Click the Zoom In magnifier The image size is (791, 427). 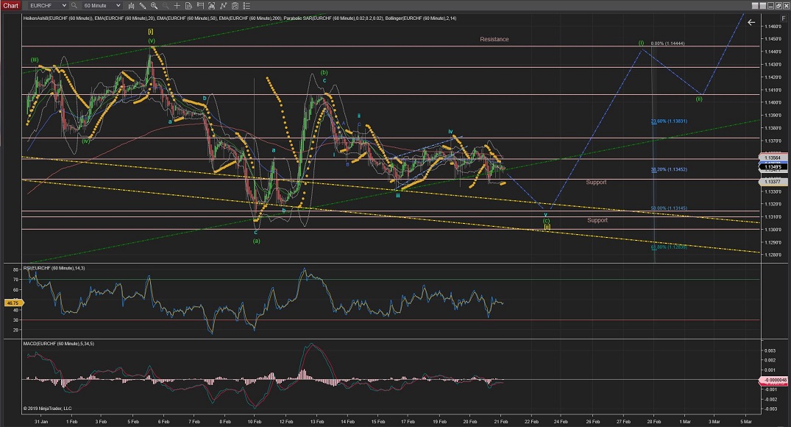(x=153, y=5)
